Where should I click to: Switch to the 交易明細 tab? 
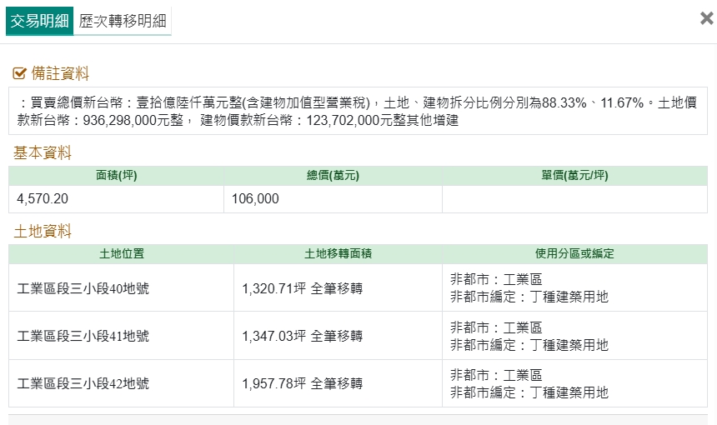39,21
